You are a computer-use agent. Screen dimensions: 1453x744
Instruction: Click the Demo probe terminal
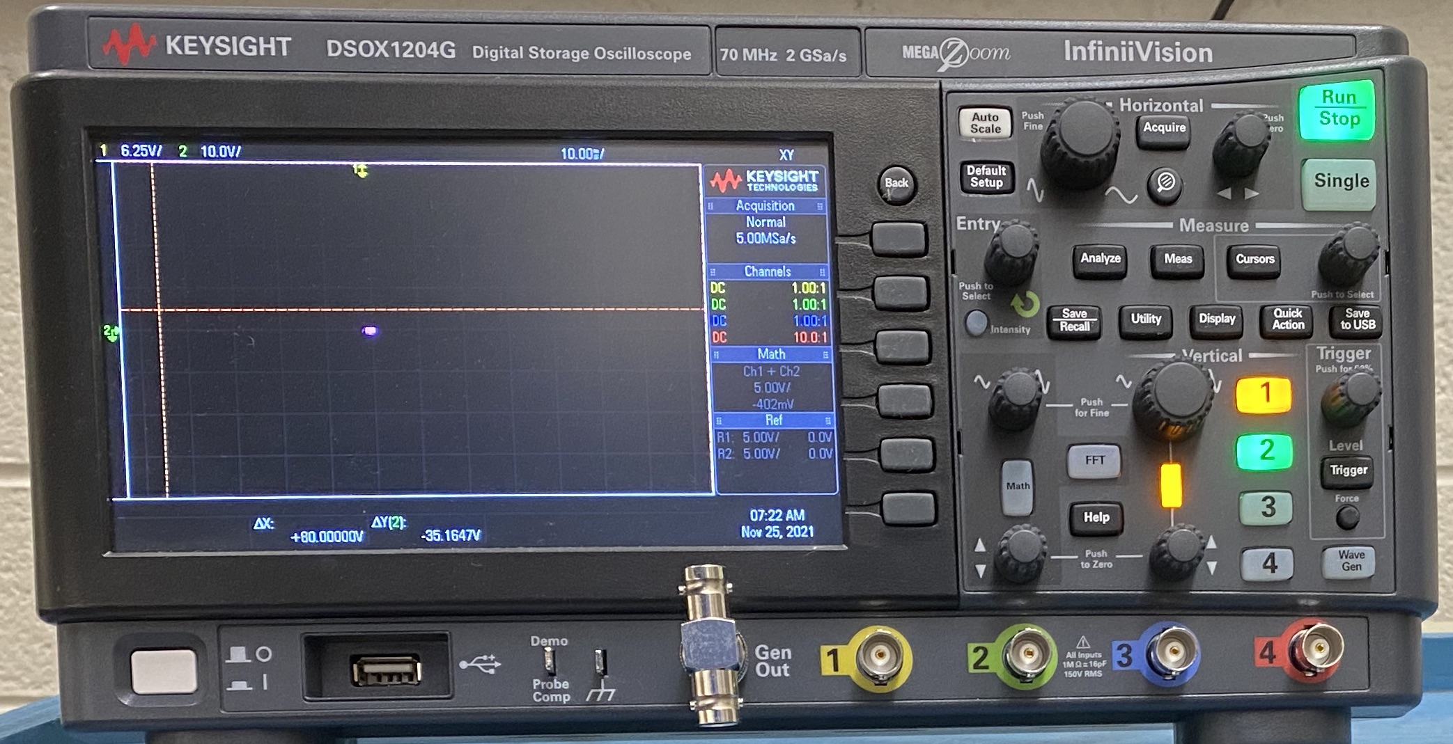pyautogui.click(x=550, y=662)
